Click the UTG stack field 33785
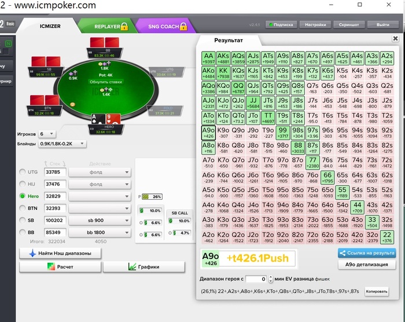The image size is (405, 322). click(x=55, y=172)
